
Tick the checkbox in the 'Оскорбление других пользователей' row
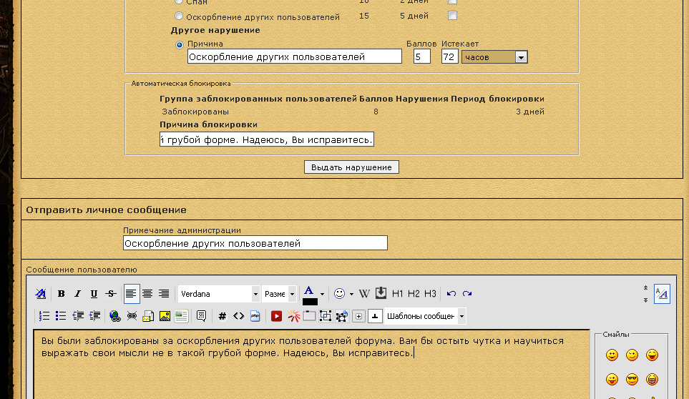452,16
